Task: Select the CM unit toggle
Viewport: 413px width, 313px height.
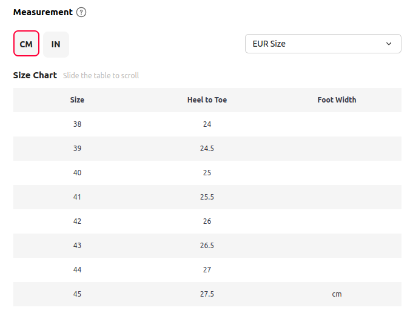Action: tap(26, 44)
